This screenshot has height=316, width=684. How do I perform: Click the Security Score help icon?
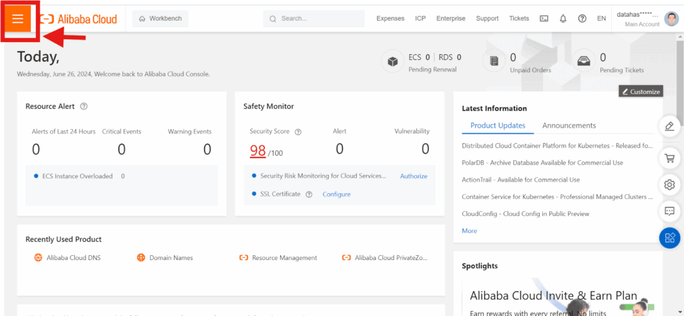click(x=299, y=132)
